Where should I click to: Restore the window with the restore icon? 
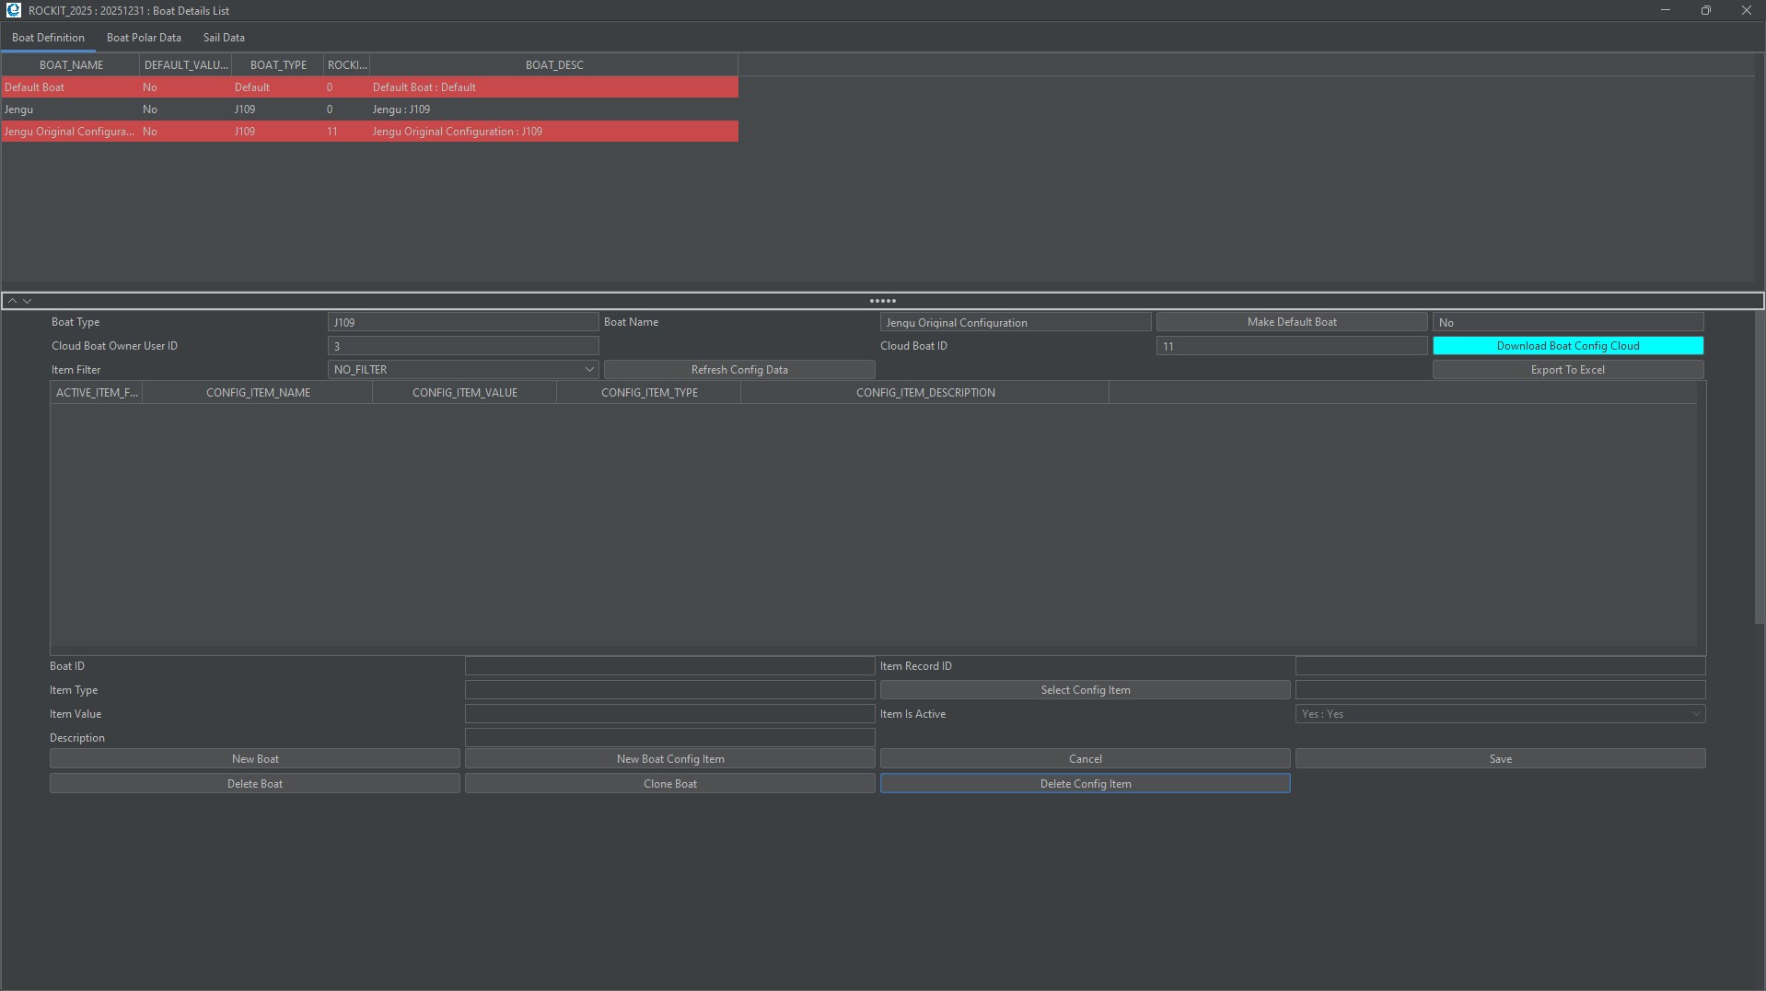click(x=1705, y=10)
